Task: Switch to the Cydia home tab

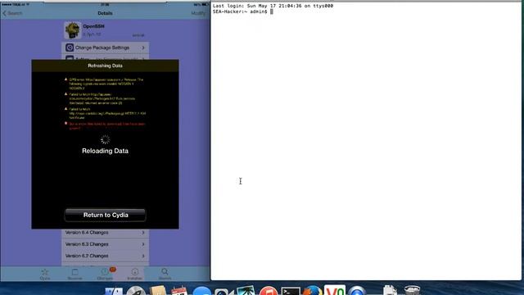Action: coord(45,274)
